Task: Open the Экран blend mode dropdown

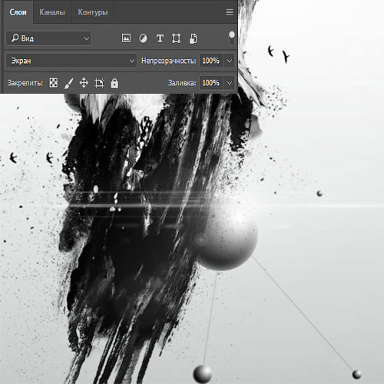Action: [x=71, y=61]
